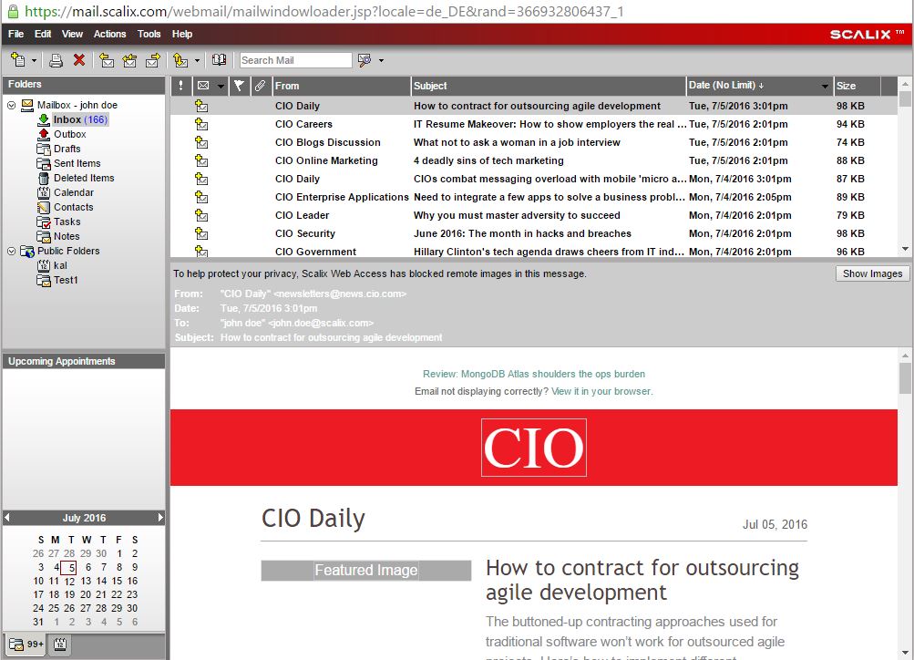Open the Send/Receive dropdown arrow
Viewport: 914px width, 660px height.
pyautogui.click(x=197, y=61)
